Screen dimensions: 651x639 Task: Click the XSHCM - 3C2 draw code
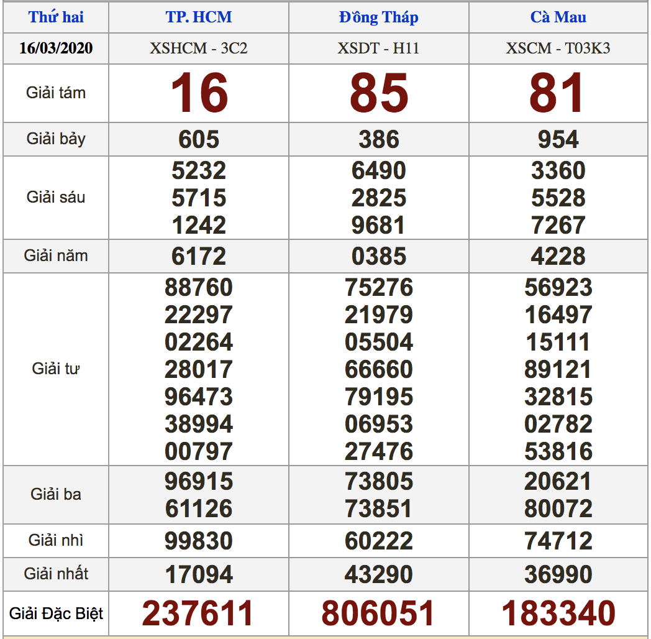[199, 48]
